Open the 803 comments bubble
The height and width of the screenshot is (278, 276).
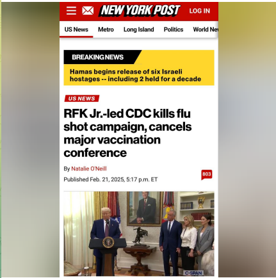pyautogui.click(x=206, y=175)
